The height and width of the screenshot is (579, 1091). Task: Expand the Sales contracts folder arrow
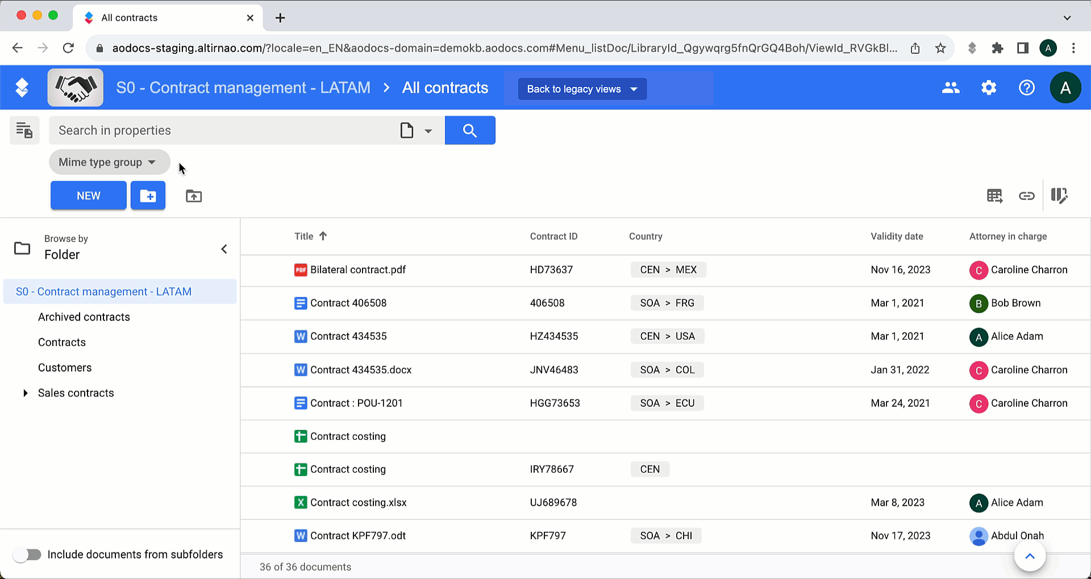point(25,393)
